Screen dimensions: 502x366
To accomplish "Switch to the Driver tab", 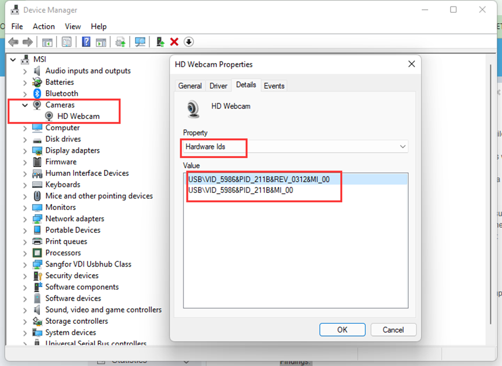I will [x=218, y=86].
